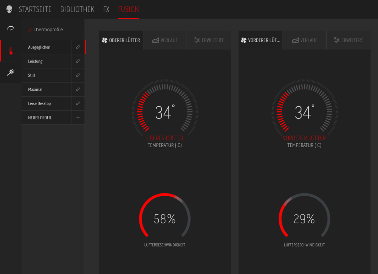The image size is (378, 274).
Task: Click link icon beside Still profile
Action: 78,75
